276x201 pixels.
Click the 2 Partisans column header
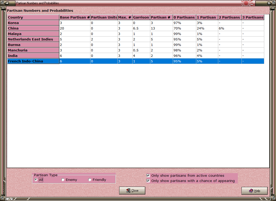click(x=230, y=17)
